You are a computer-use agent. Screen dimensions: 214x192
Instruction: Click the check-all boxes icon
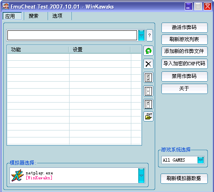(x=148, y=78)
